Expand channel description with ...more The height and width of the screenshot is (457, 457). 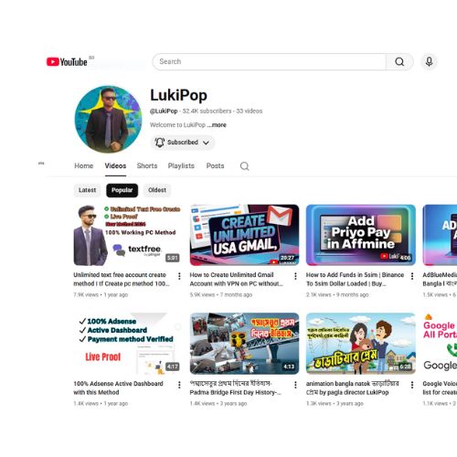(217, 125)
